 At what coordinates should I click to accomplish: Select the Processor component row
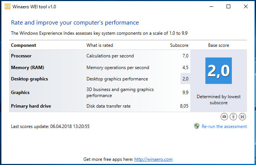[x=100, y=56]
